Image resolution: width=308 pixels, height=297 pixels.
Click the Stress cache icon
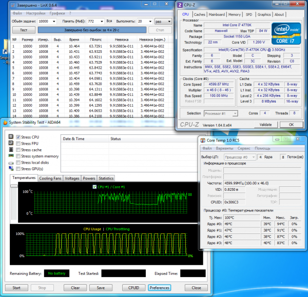tap(11, 150)
